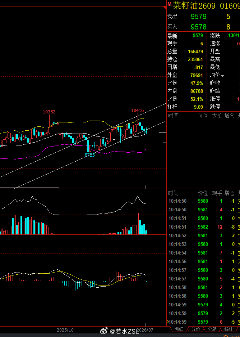Switch to the 明细 tab
Viewport: 240px width, 337px height.
(179, 329)
